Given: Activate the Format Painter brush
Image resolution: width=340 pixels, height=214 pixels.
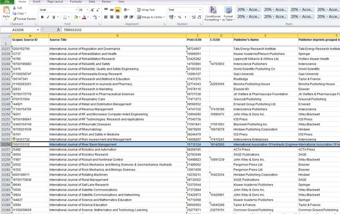Looking at the screenshot, I should tap(14, 19).
